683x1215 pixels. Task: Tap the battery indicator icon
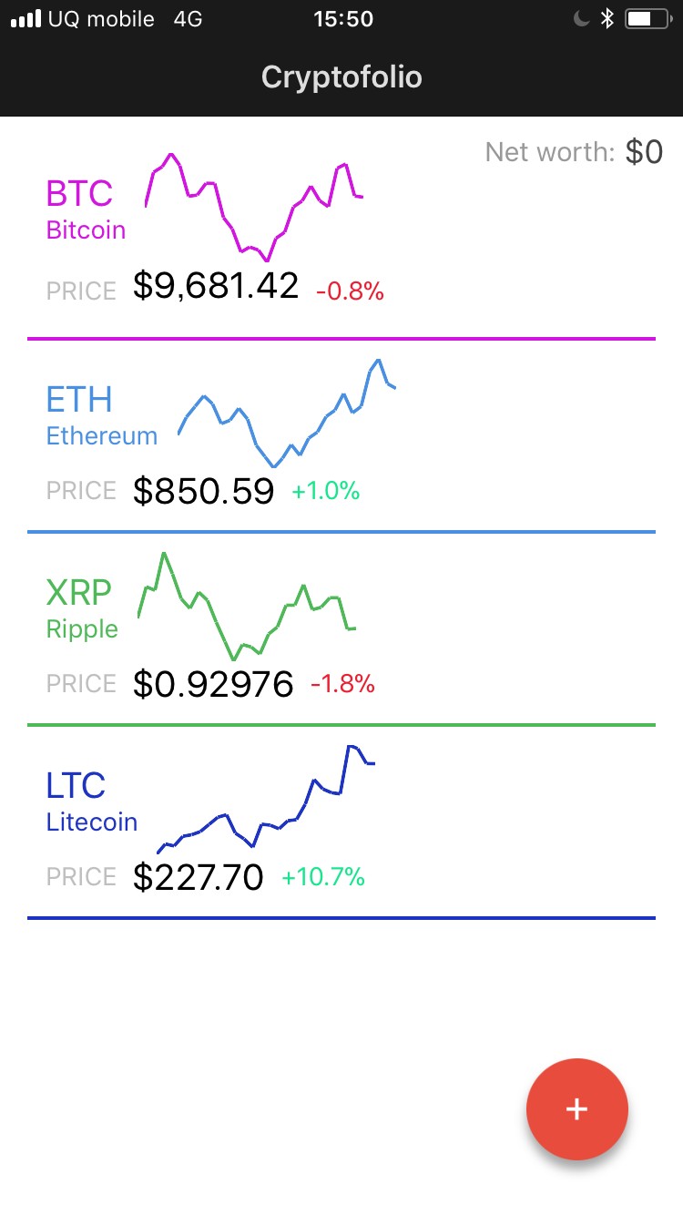click(647, 18)
